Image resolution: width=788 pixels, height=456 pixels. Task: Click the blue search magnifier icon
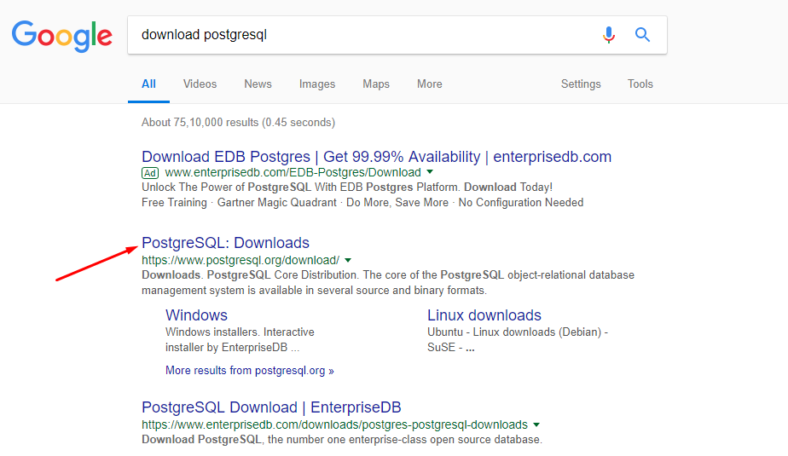(643, 35)
